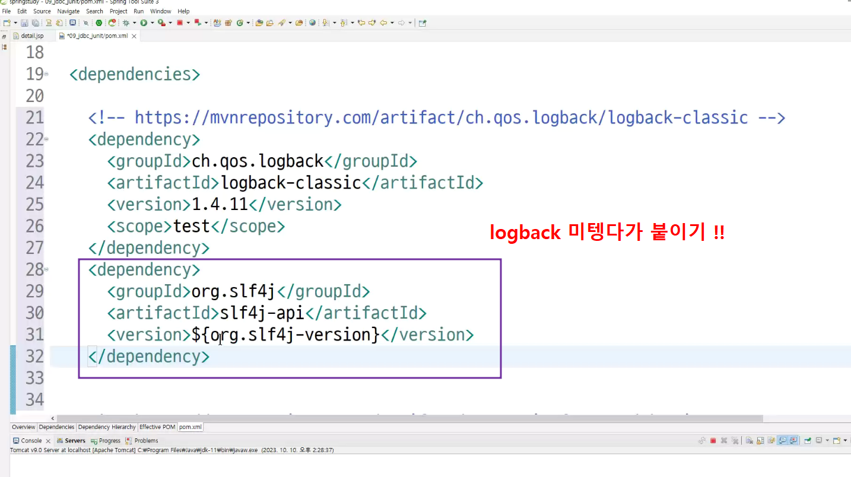Open the Navigate menu

point(68,11)
